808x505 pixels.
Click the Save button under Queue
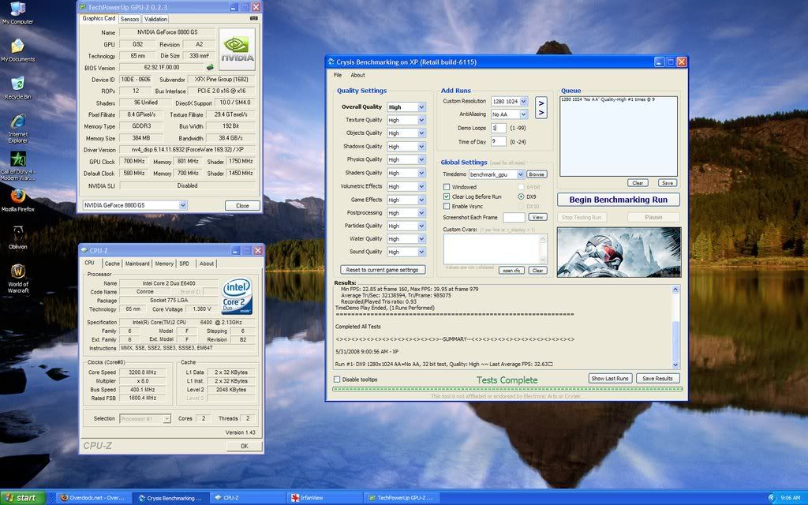[668, 183]
